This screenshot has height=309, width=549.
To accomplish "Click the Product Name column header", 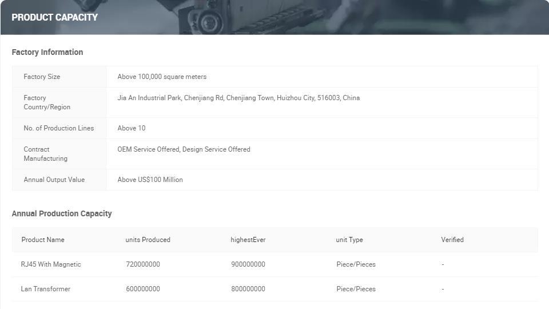I will [x=43, y=240].
